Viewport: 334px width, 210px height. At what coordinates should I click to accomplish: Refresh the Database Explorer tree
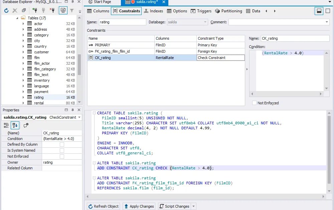coord(6,11)
